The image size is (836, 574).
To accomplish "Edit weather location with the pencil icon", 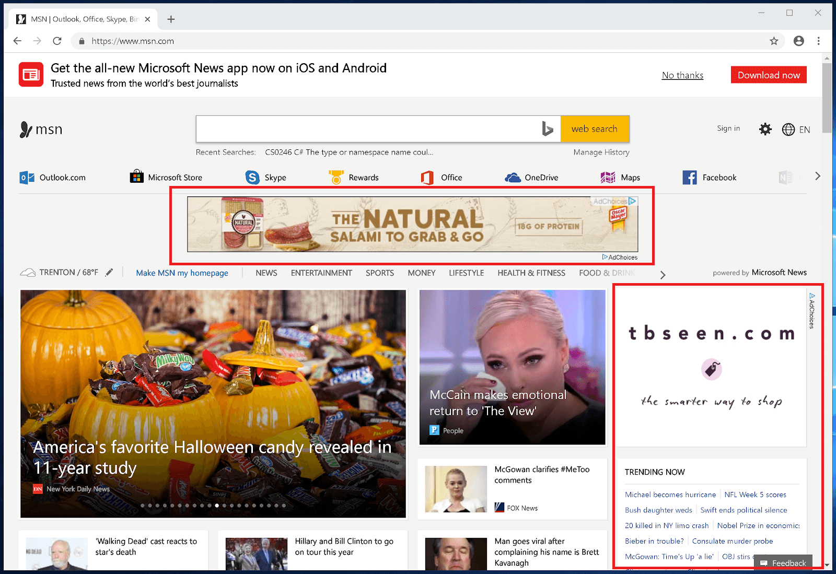I will tap(109, 272).
